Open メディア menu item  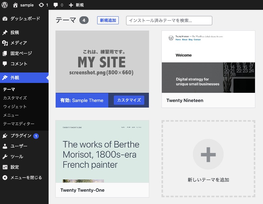click(24, 43)
